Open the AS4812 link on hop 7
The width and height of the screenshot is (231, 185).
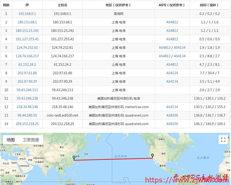click(x=172, y=64)
